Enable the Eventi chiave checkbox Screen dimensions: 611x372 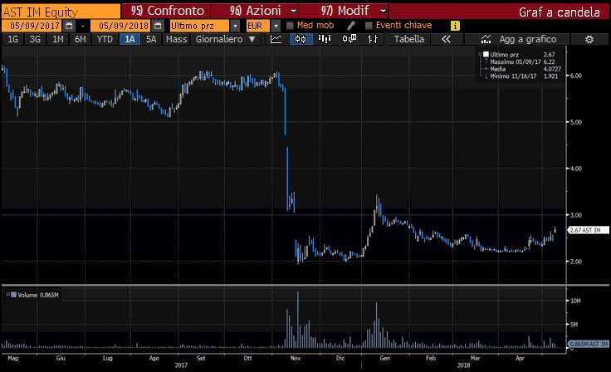[369, 26]
